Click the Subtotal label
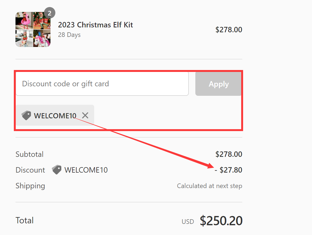The image size is (312, 235). coord(30,154)
